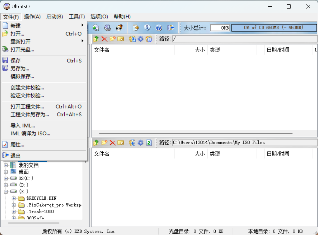This screenshot has width=318, height=235.
Task: Choose 退出 to quit UltraISO
Action: (44, 156)
